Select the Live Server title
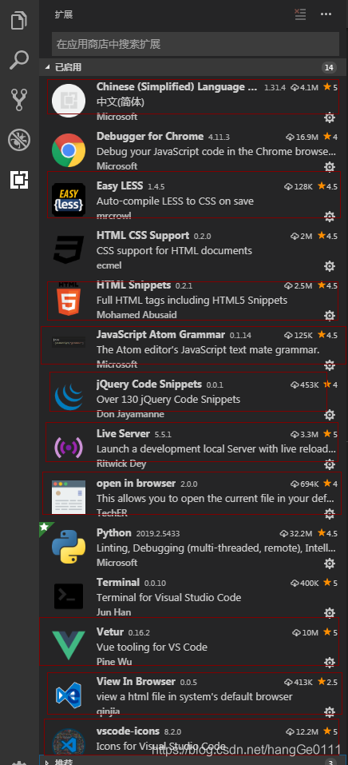Screen dimensions: 348x765 click(123, 434)
